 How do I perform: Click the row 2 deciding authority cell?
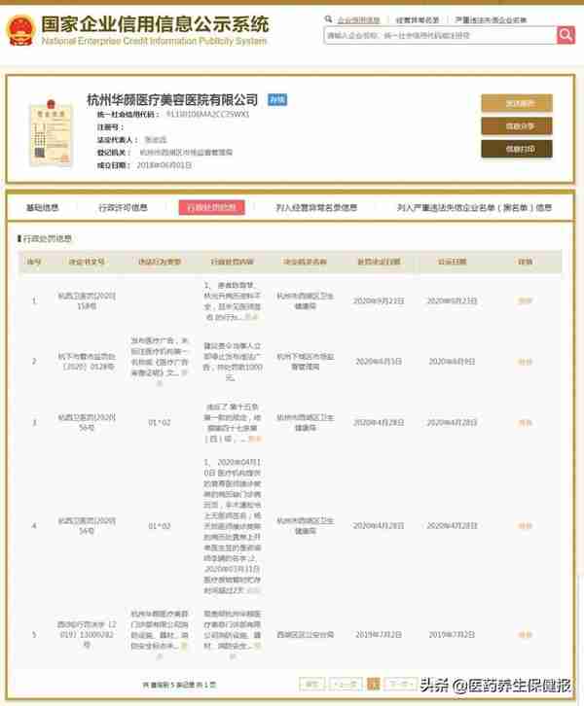[x=305, y=362]
